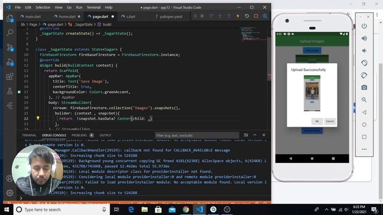Screen dimensions: 383x215
Task: Open the Testing flask view
Action: point(10,91)
